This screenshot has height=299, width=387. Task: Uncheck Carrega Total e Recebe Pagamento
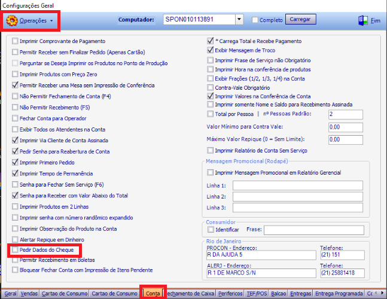tap(211, 41)
